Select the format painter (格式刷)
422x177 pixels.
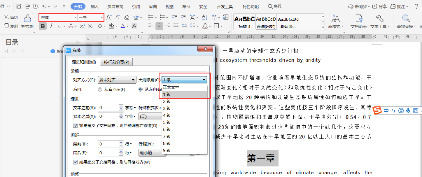pyautogui.click(x=27, y=21)
